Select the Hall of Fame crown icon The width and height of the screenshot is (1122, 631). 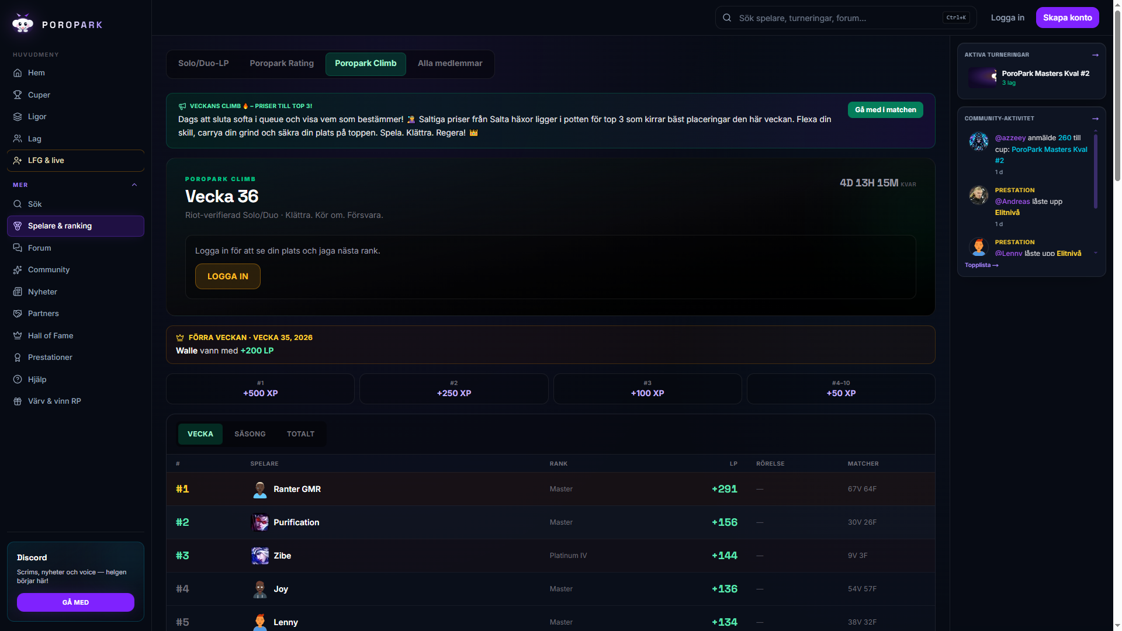click(18, 335)
